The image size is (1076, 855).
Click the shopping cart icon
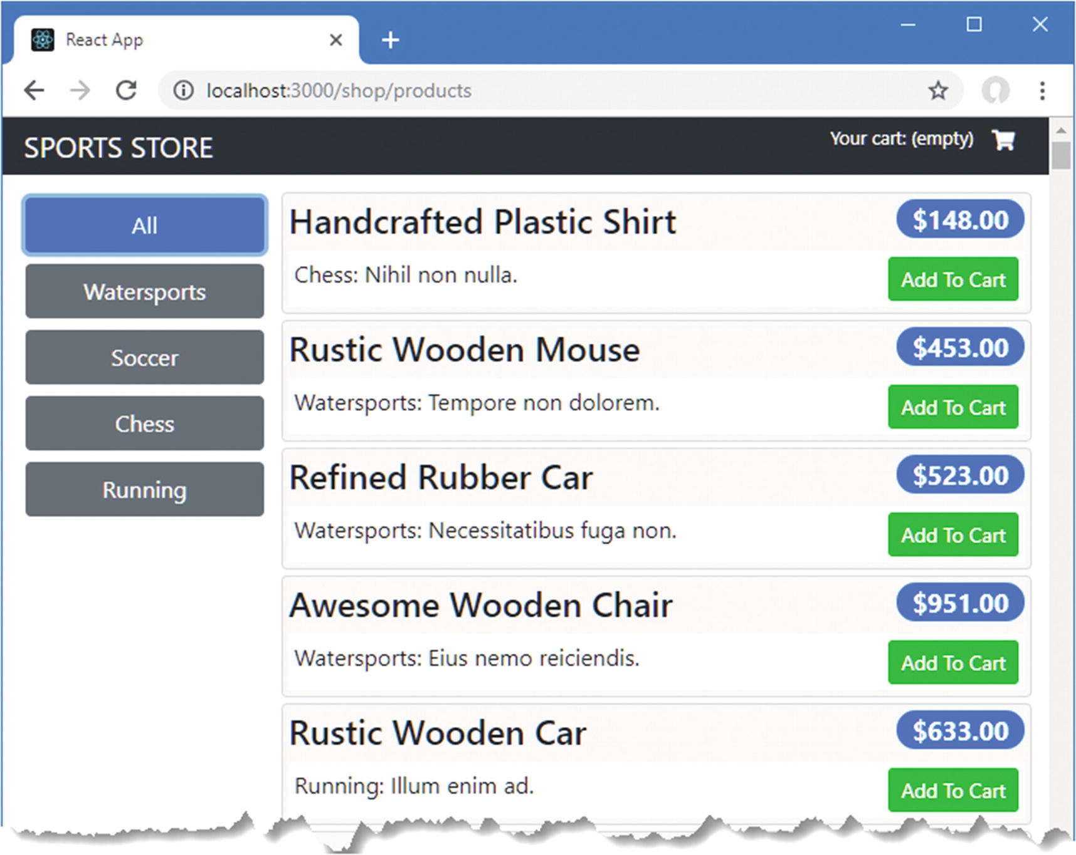tap(1003, 140)
